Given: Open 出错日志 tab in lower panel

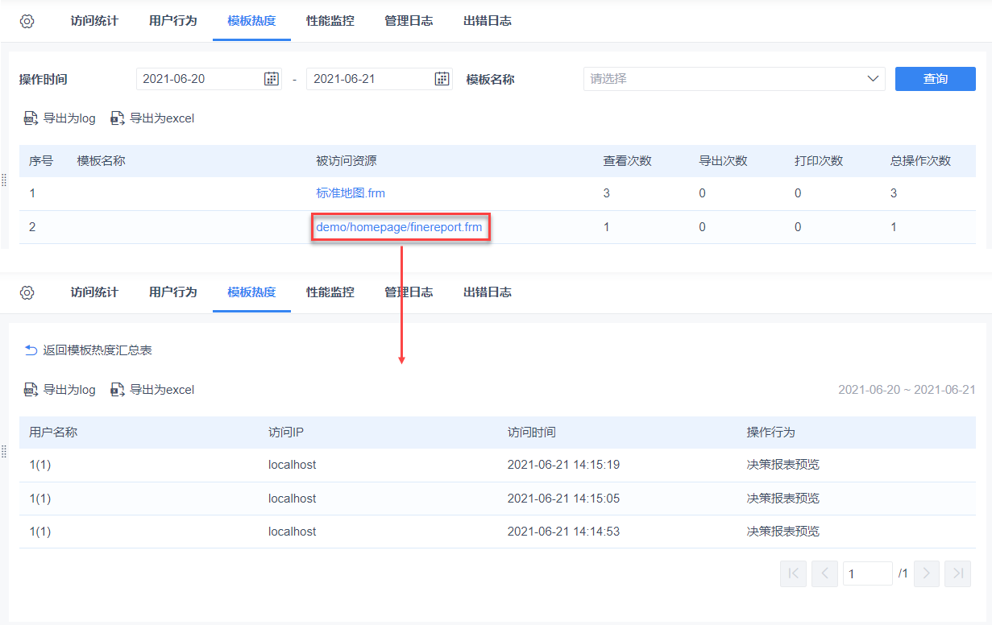Looking at the screenshot, I should pos(488,292).
